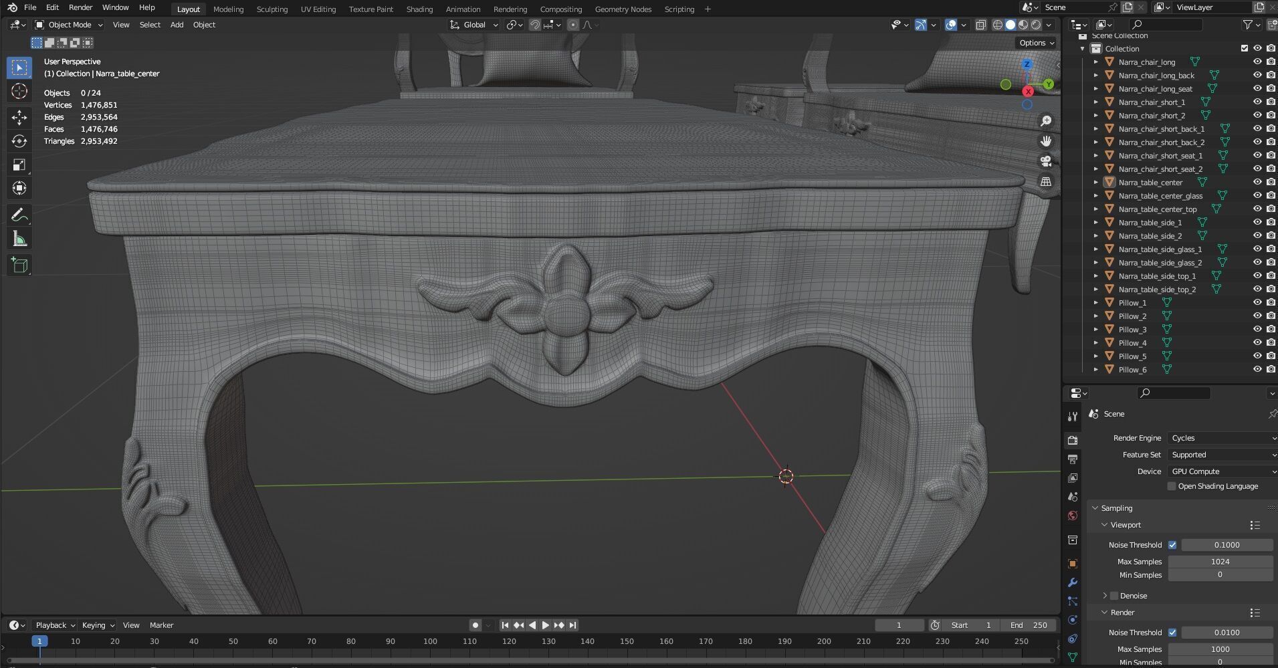
Task: Open the Object properties tab
Action: tap(1073, 564)
